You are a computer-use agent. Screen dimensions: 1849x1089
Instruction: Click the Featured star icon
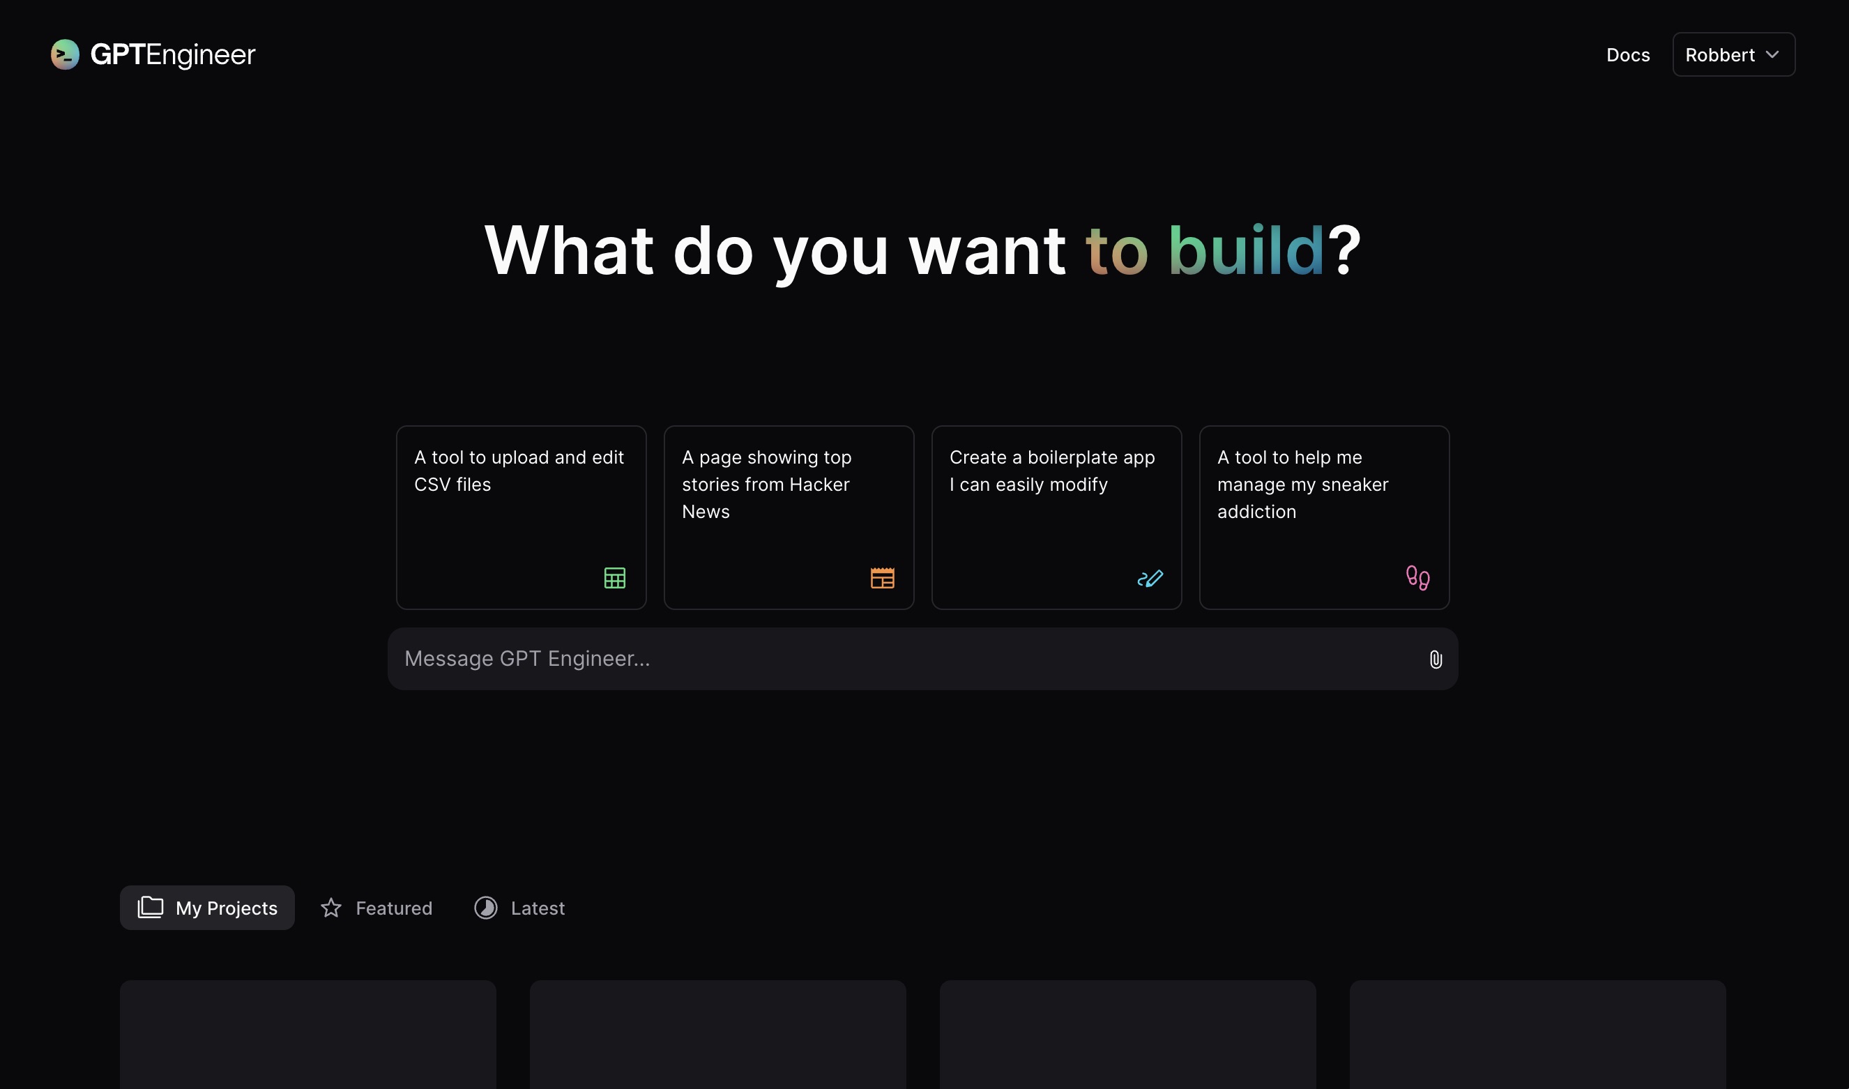pos(330,908)
